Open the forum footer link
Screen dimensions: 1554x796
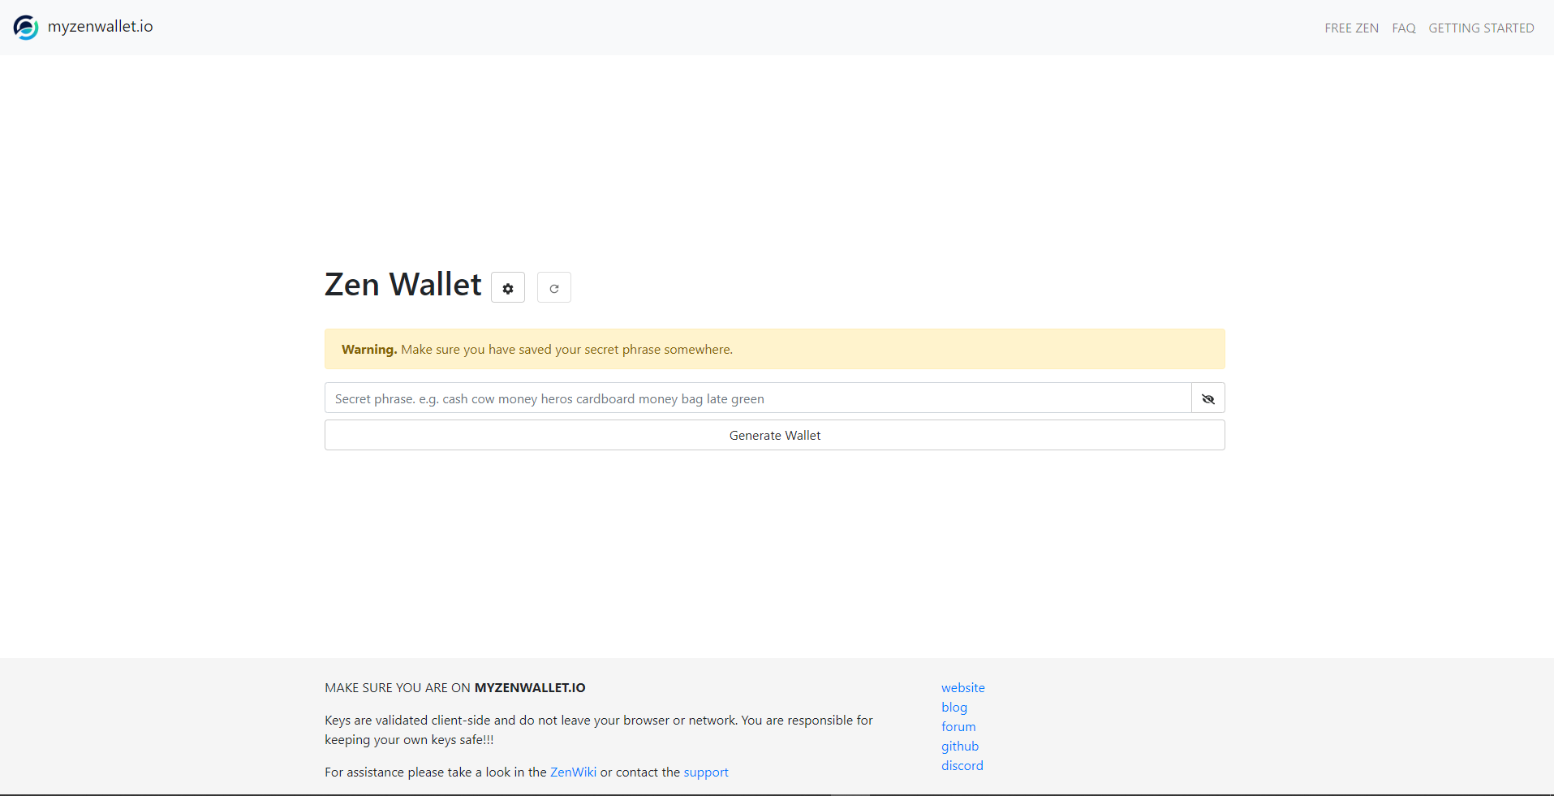(x=958, y=727)
